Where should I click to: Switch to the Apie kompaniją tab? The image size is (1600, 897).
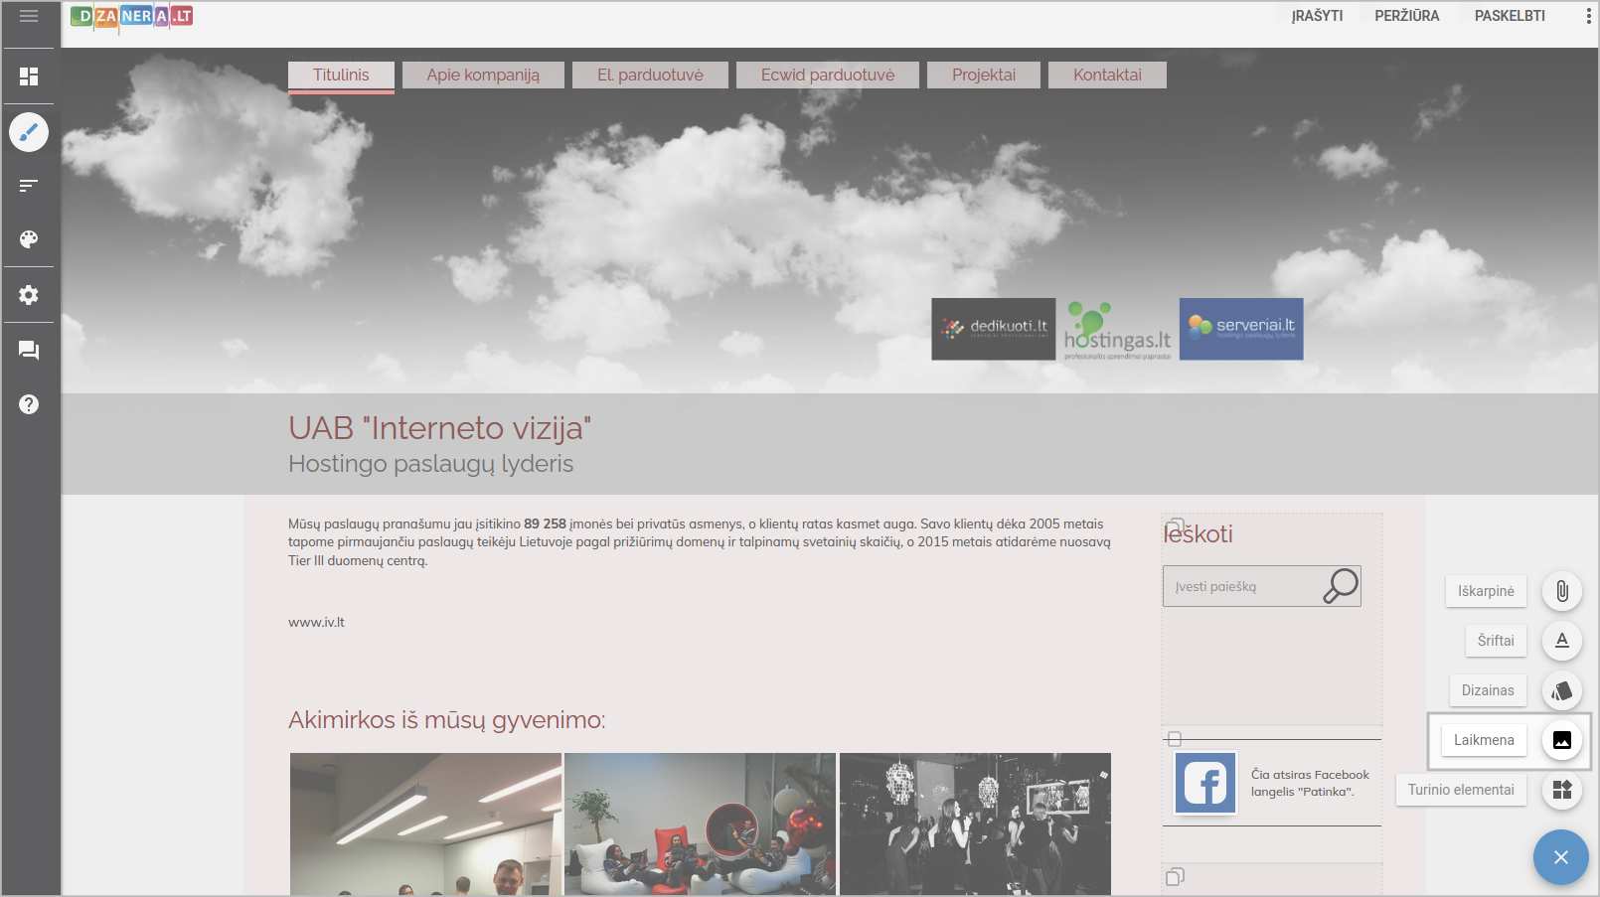tap(483, 75)
